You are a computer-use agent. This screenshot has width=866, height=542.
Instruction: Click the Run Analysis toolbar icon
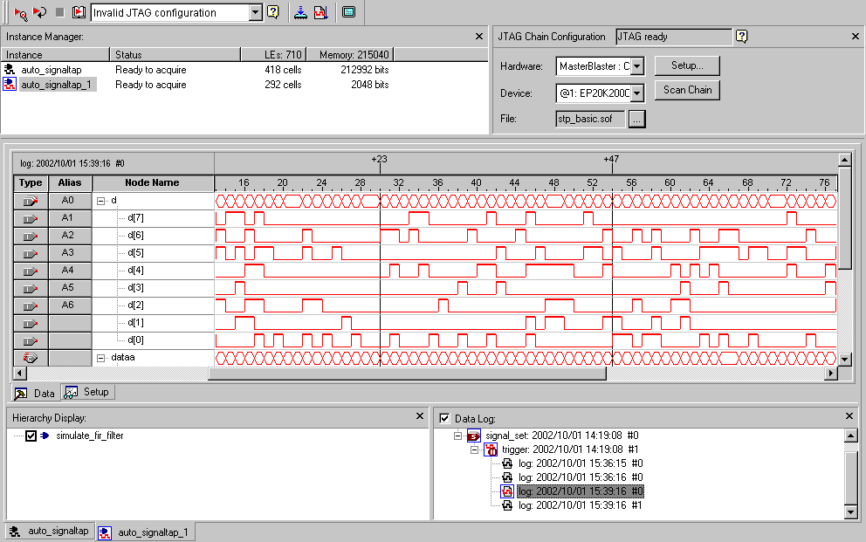[x=21, y=12]
